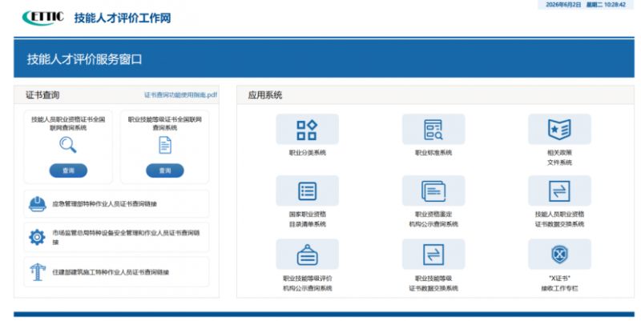641x321 pixels.
Task: Click 查询 button under 技能人员职业资格证书
Action: point(68,171)
